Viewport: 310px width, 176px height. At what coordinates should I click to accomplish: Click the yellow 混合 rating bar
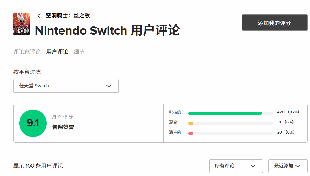[x=191, y=123]
